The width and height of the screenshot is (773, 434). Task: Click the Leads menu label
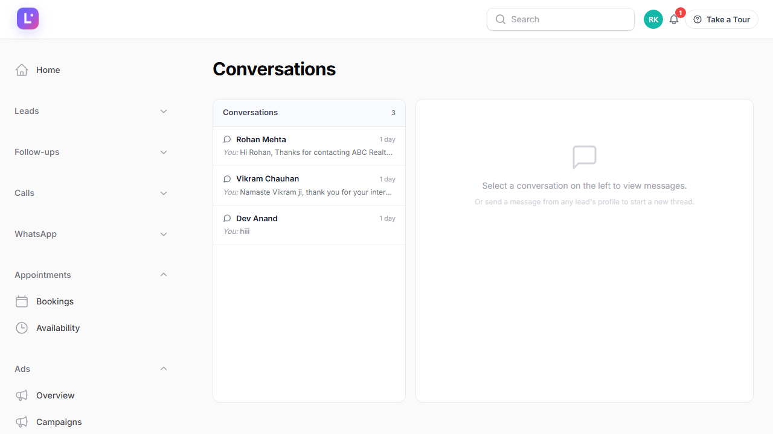[27, 111]
